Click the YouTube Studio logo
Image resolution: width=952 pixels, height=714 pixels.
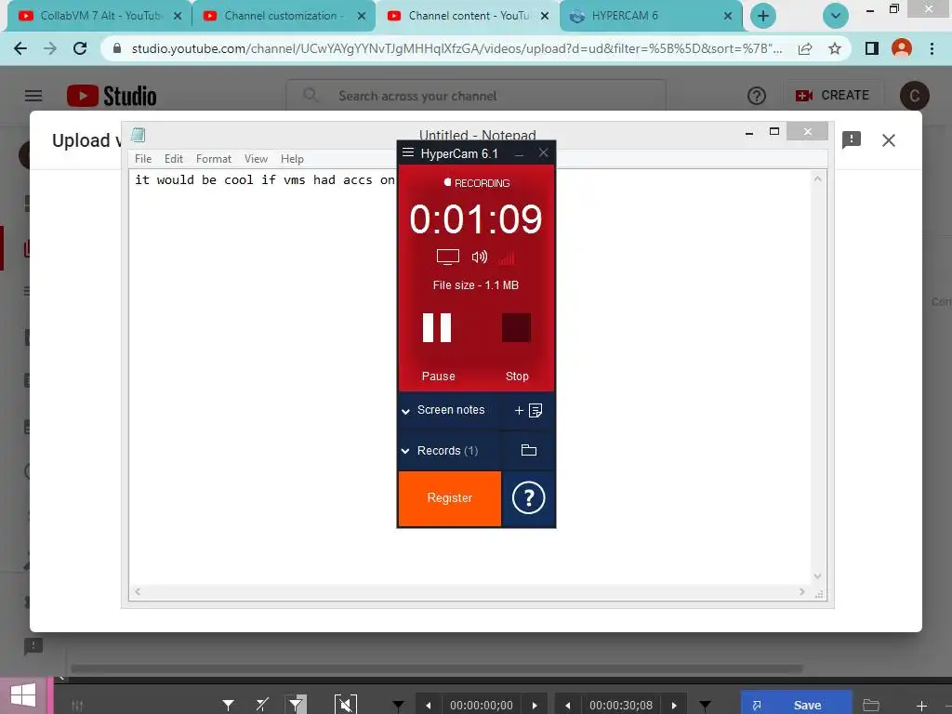coord(112,96)
